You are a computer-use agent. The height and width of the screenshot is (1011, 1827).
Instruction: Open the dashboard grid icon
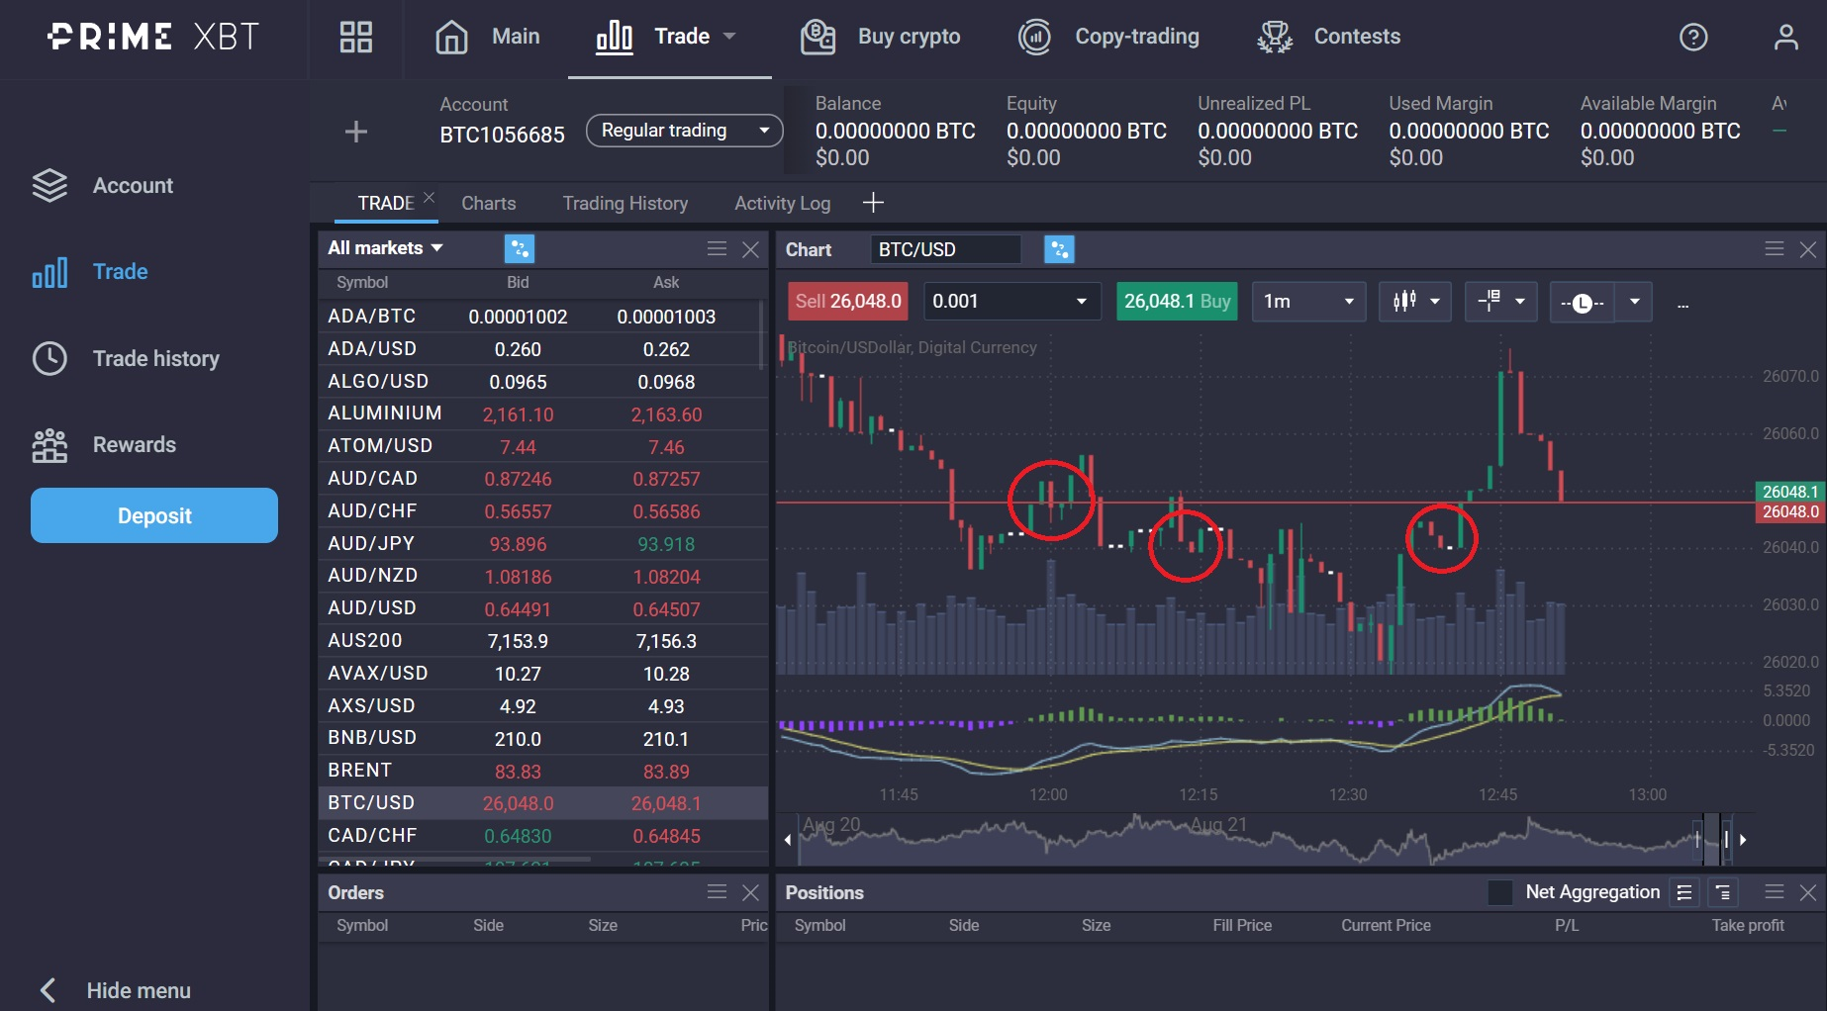[356, 37]
